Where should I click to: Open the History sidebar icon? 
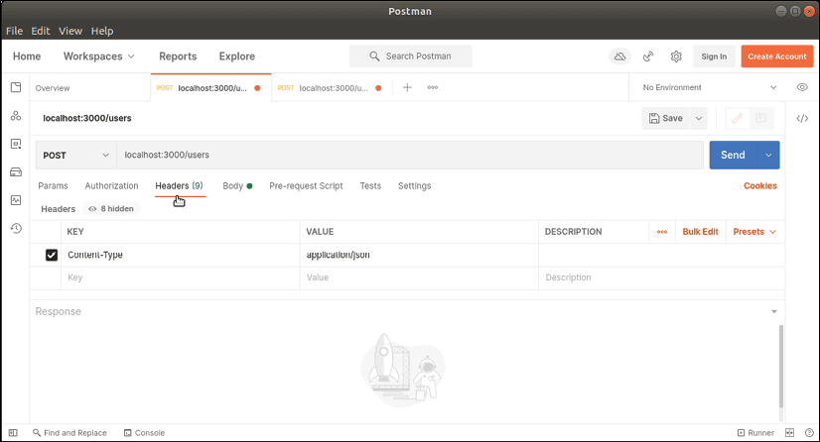pos(16,228)
